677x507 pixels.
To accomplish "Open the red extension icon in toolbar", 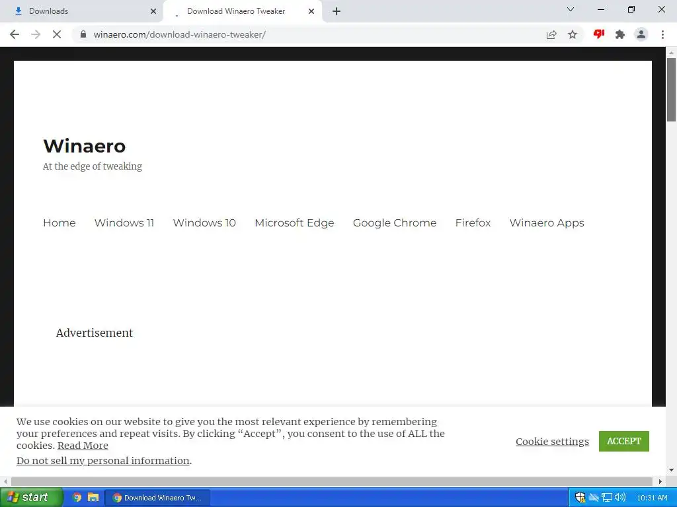I will pyautogui.click(x=599, y=34).
